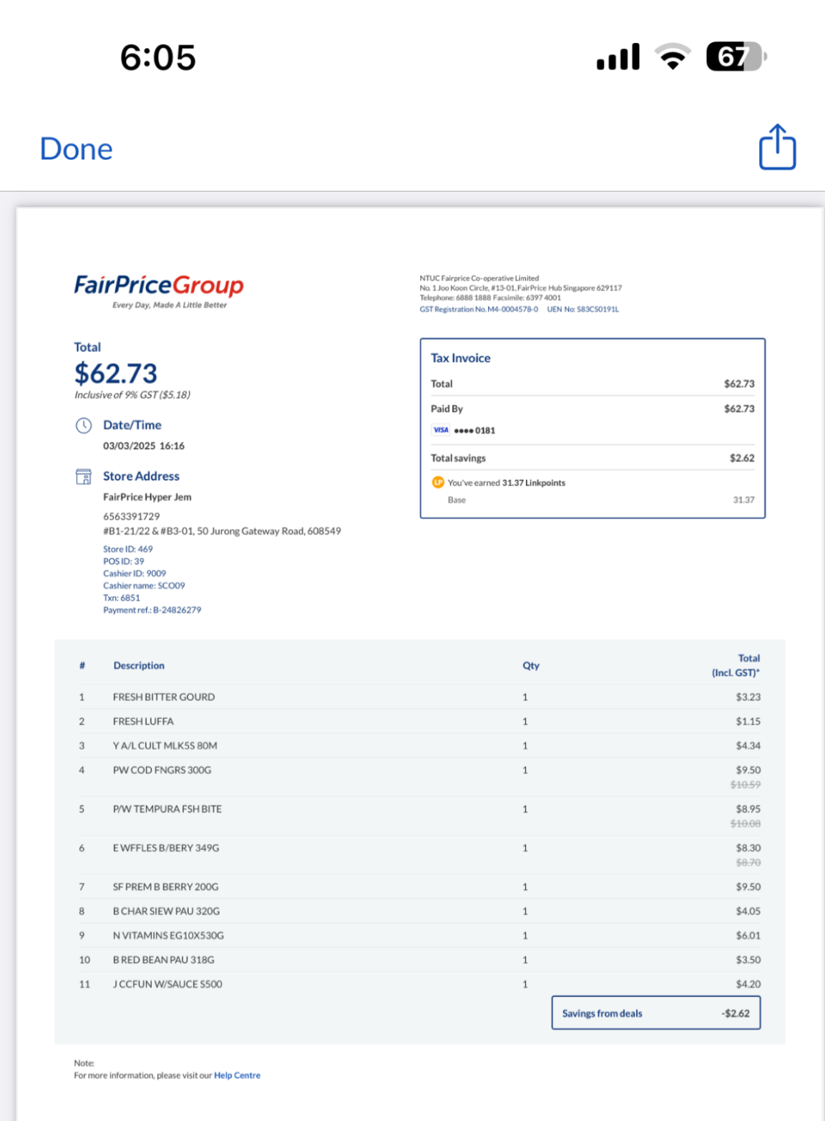Tap the store icon beside Store Address
The height and width of the screenshot is (1121, 825).
(84, 476)
